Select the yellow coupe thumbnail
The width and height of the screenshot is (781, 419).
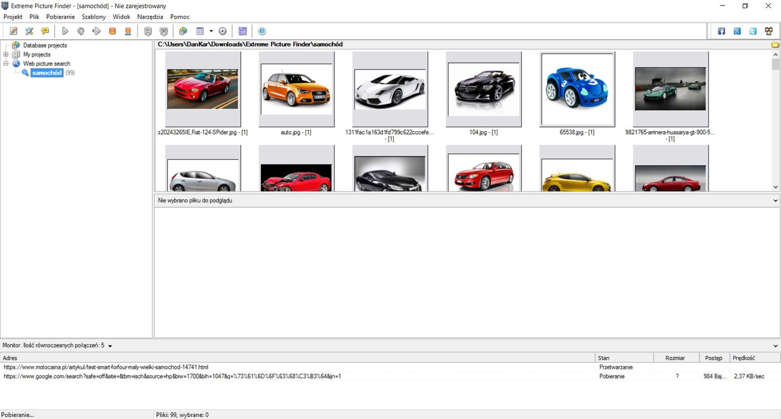[x=577, y=168]
